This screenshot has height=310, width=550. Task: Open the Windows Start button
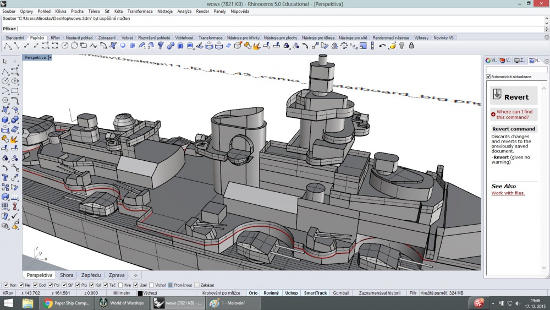[x=8, y=303]
